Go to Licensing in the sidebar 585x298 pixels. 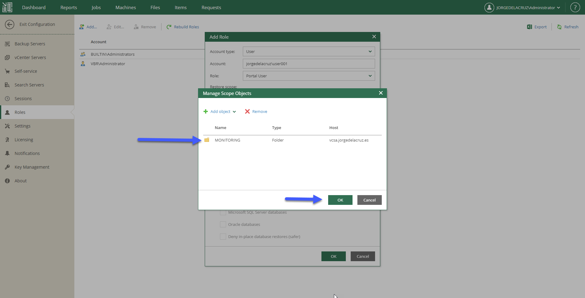pos(24,140)
